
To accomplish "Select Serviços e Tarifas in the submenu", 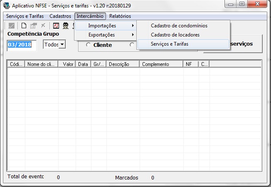I will click(x=170, y=44).
